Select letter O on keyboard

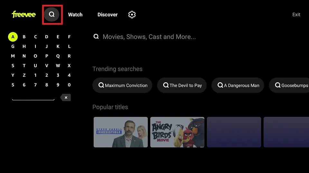35,56
